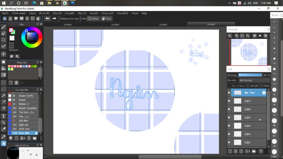Select the Eraser tool

coord(3,33)
